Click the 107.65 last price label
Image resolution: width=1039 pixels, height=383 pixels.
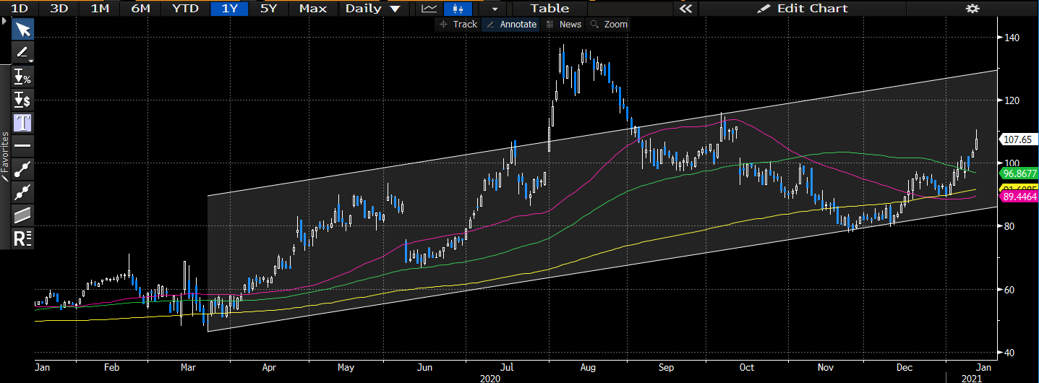coord(1017,139)
